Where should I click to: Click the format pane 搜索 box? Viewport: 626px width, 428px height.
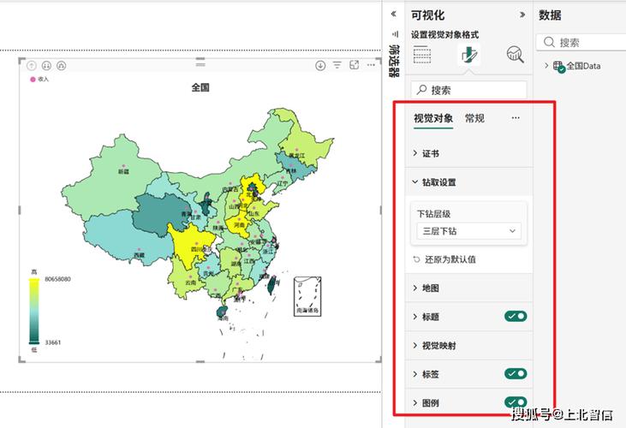(468, 90)
